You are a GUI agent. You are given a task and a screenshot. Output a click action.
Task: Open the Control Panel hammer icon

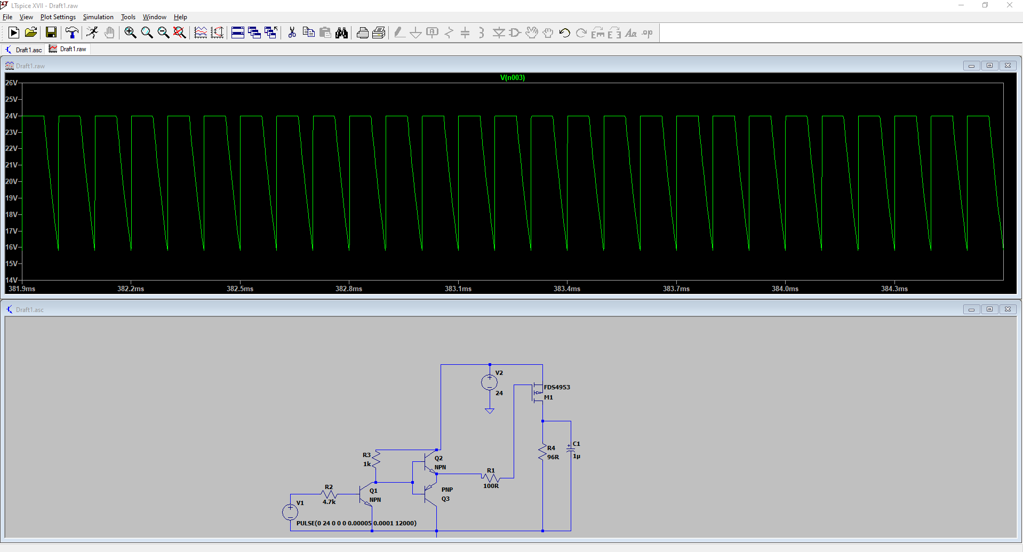point(72,33)
